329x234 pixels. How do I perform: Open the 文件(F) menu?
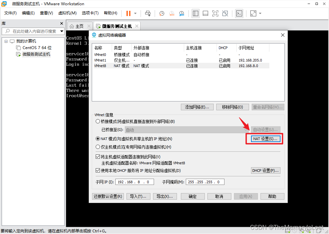10,13
